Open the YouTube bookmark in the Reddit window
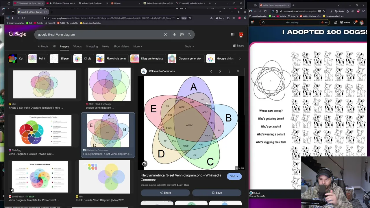370x208 pixels. tap(281, 16)
